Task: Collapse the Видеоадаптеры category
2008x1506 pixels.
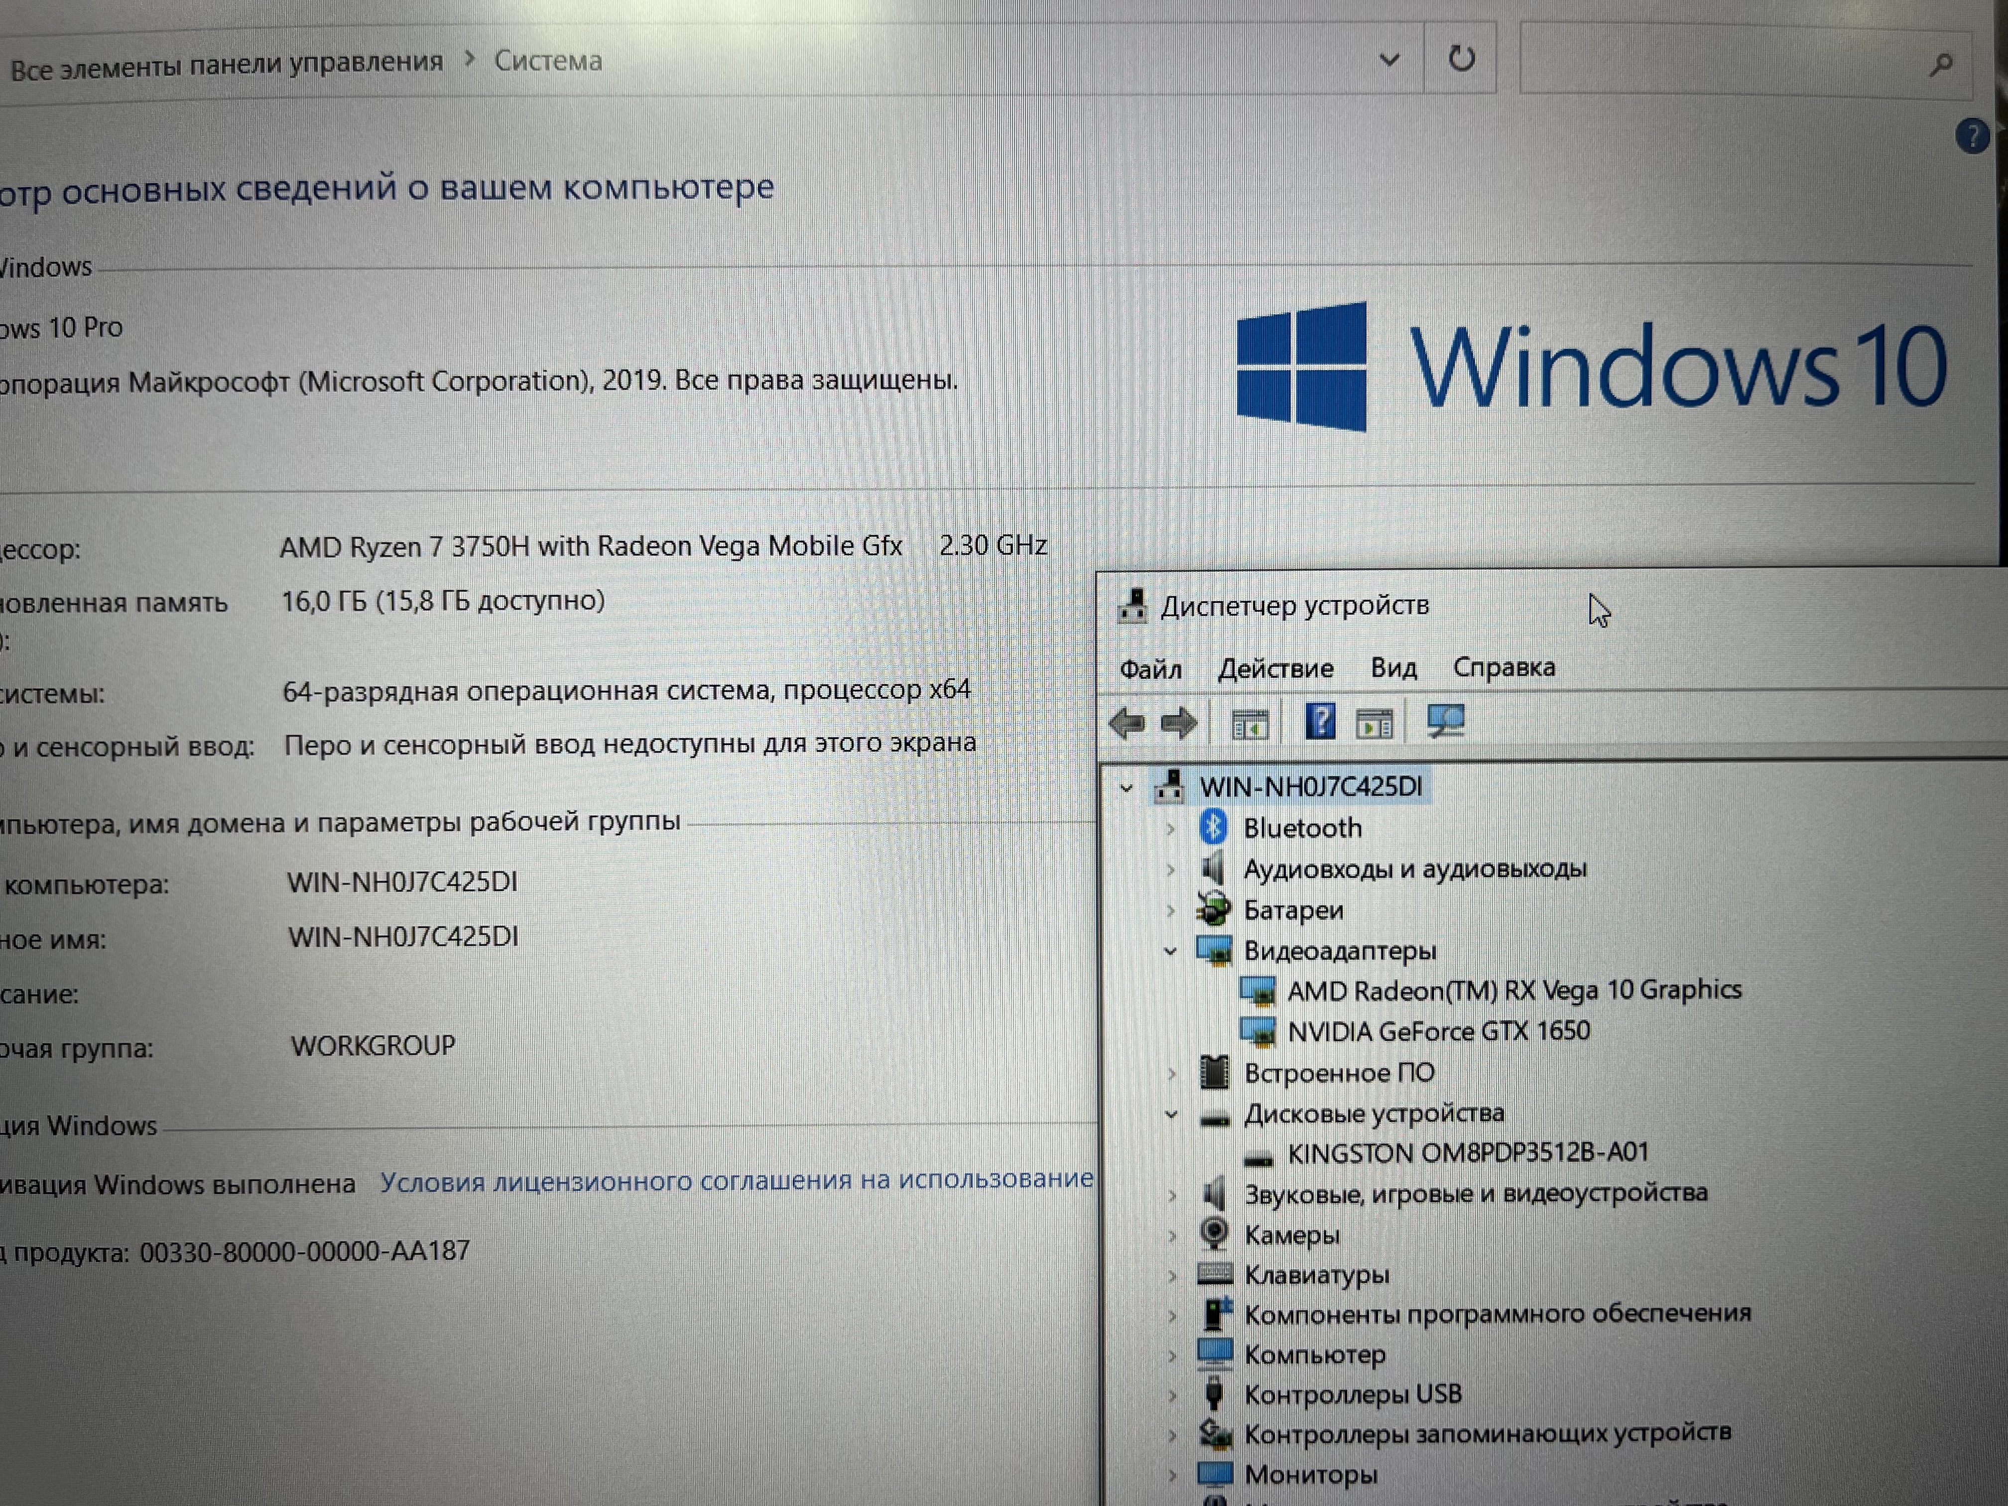Action: (x=1170, y=951)
